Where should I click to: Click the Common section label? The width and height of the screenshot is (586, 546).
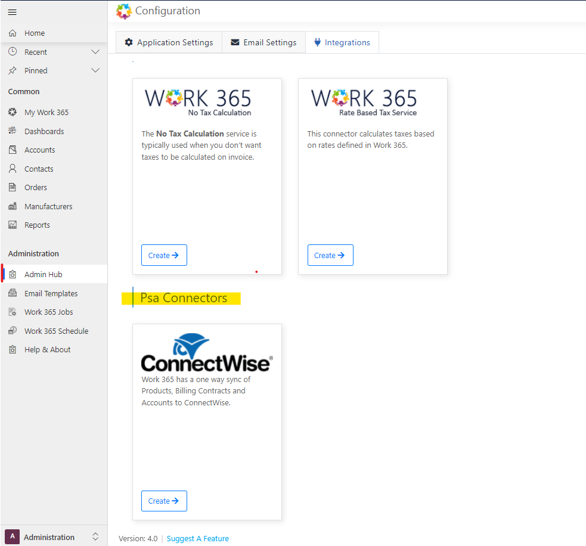click(x=23, y=92)
